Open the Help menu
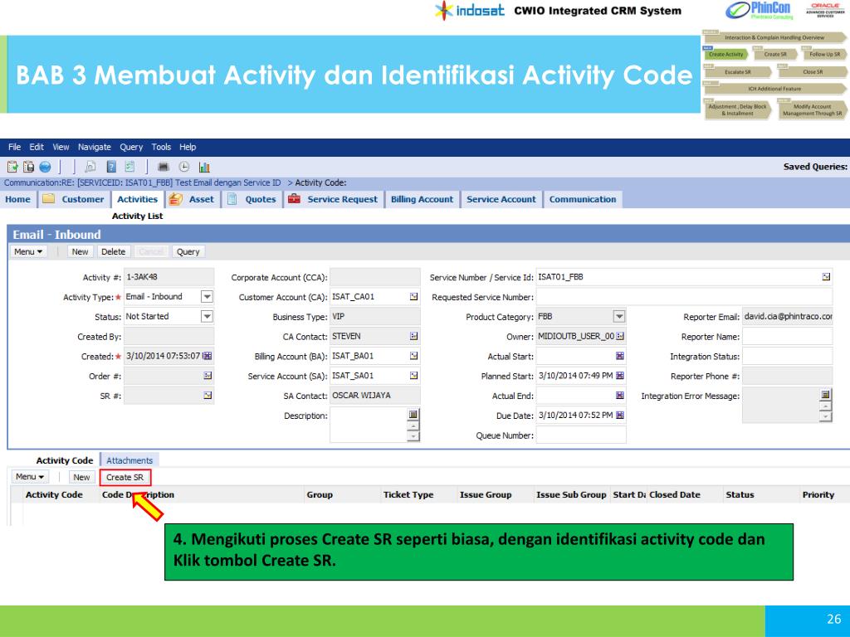 [x=188, y=147]
